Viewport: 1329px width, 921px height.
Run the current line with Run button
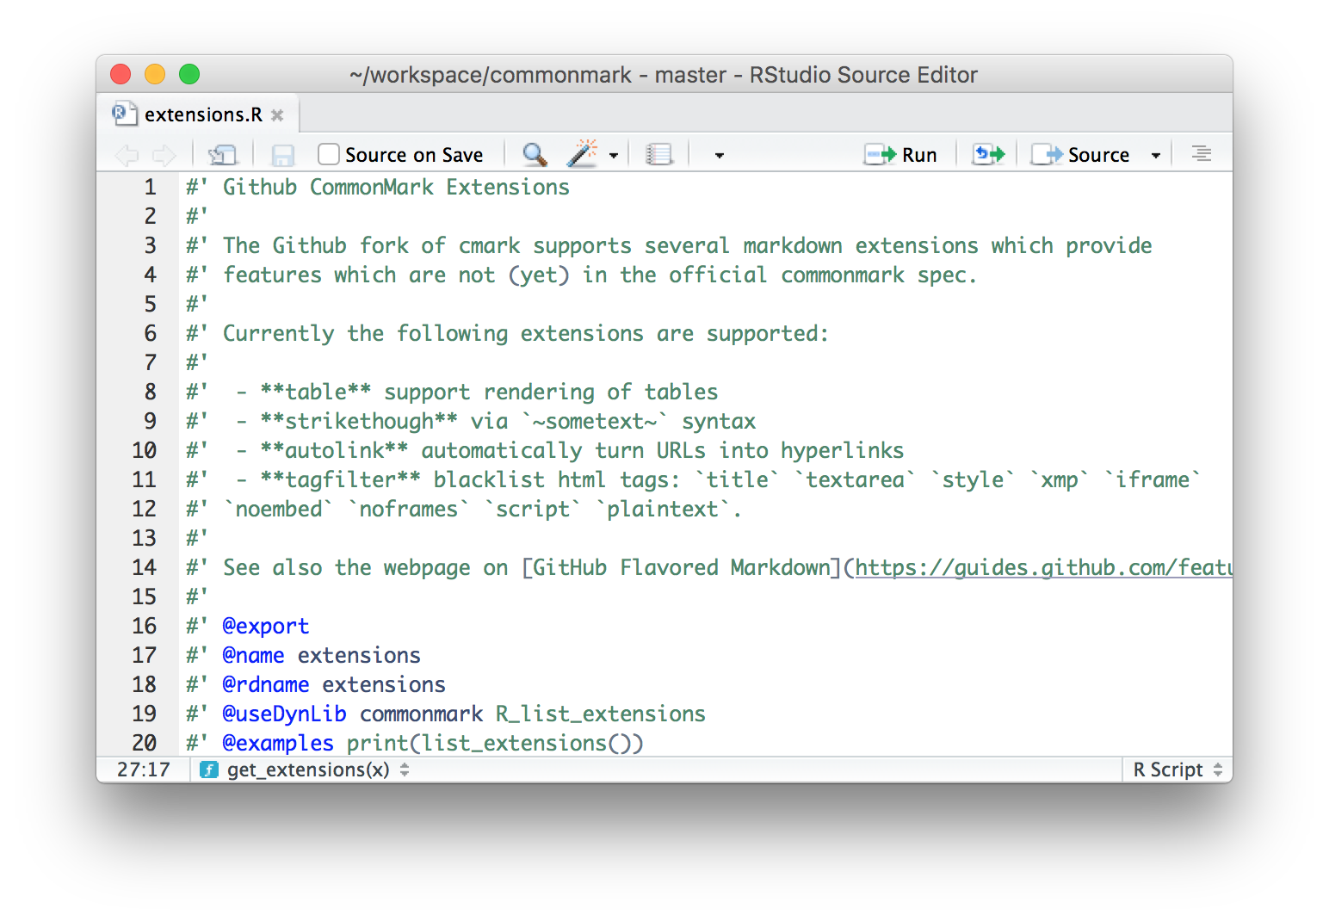(x=901, y=155)
